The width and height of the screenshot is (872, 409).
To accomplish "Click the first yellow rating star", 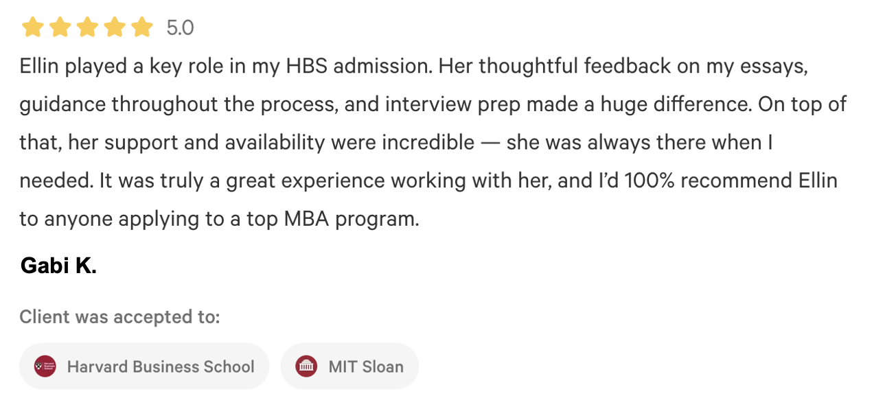I will coord(32,27).
